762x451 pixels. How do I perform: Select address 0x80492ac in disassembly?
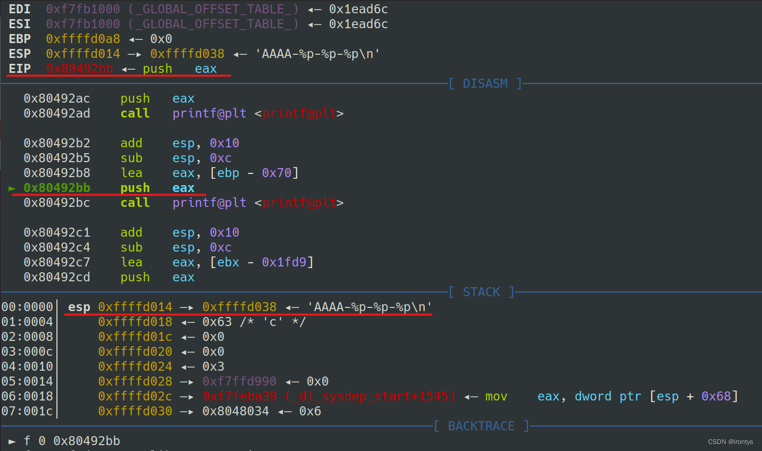coord(57,98)
